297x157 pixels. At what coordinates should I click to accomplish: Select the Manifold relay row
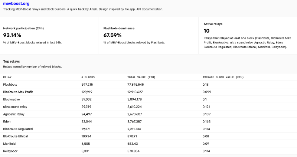pos(10,144)
